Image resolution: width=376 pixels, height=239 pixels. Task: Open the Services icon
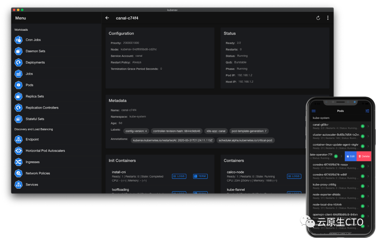coord(18,185)
